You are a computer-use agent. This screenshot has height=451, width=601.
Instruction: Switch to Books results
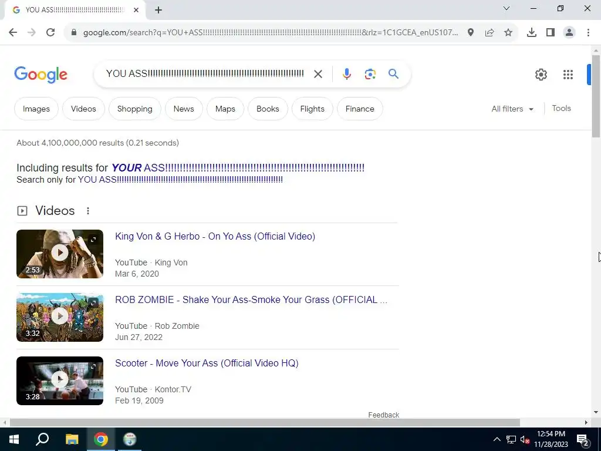pos(268,109)
